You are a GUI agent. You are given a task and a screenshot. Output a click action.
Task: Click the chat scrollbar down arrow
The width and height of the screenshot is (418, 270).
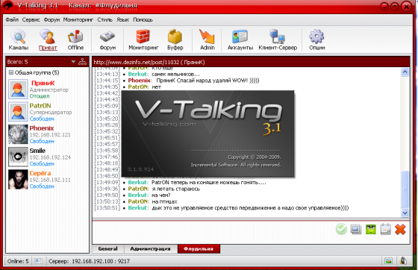405,213
